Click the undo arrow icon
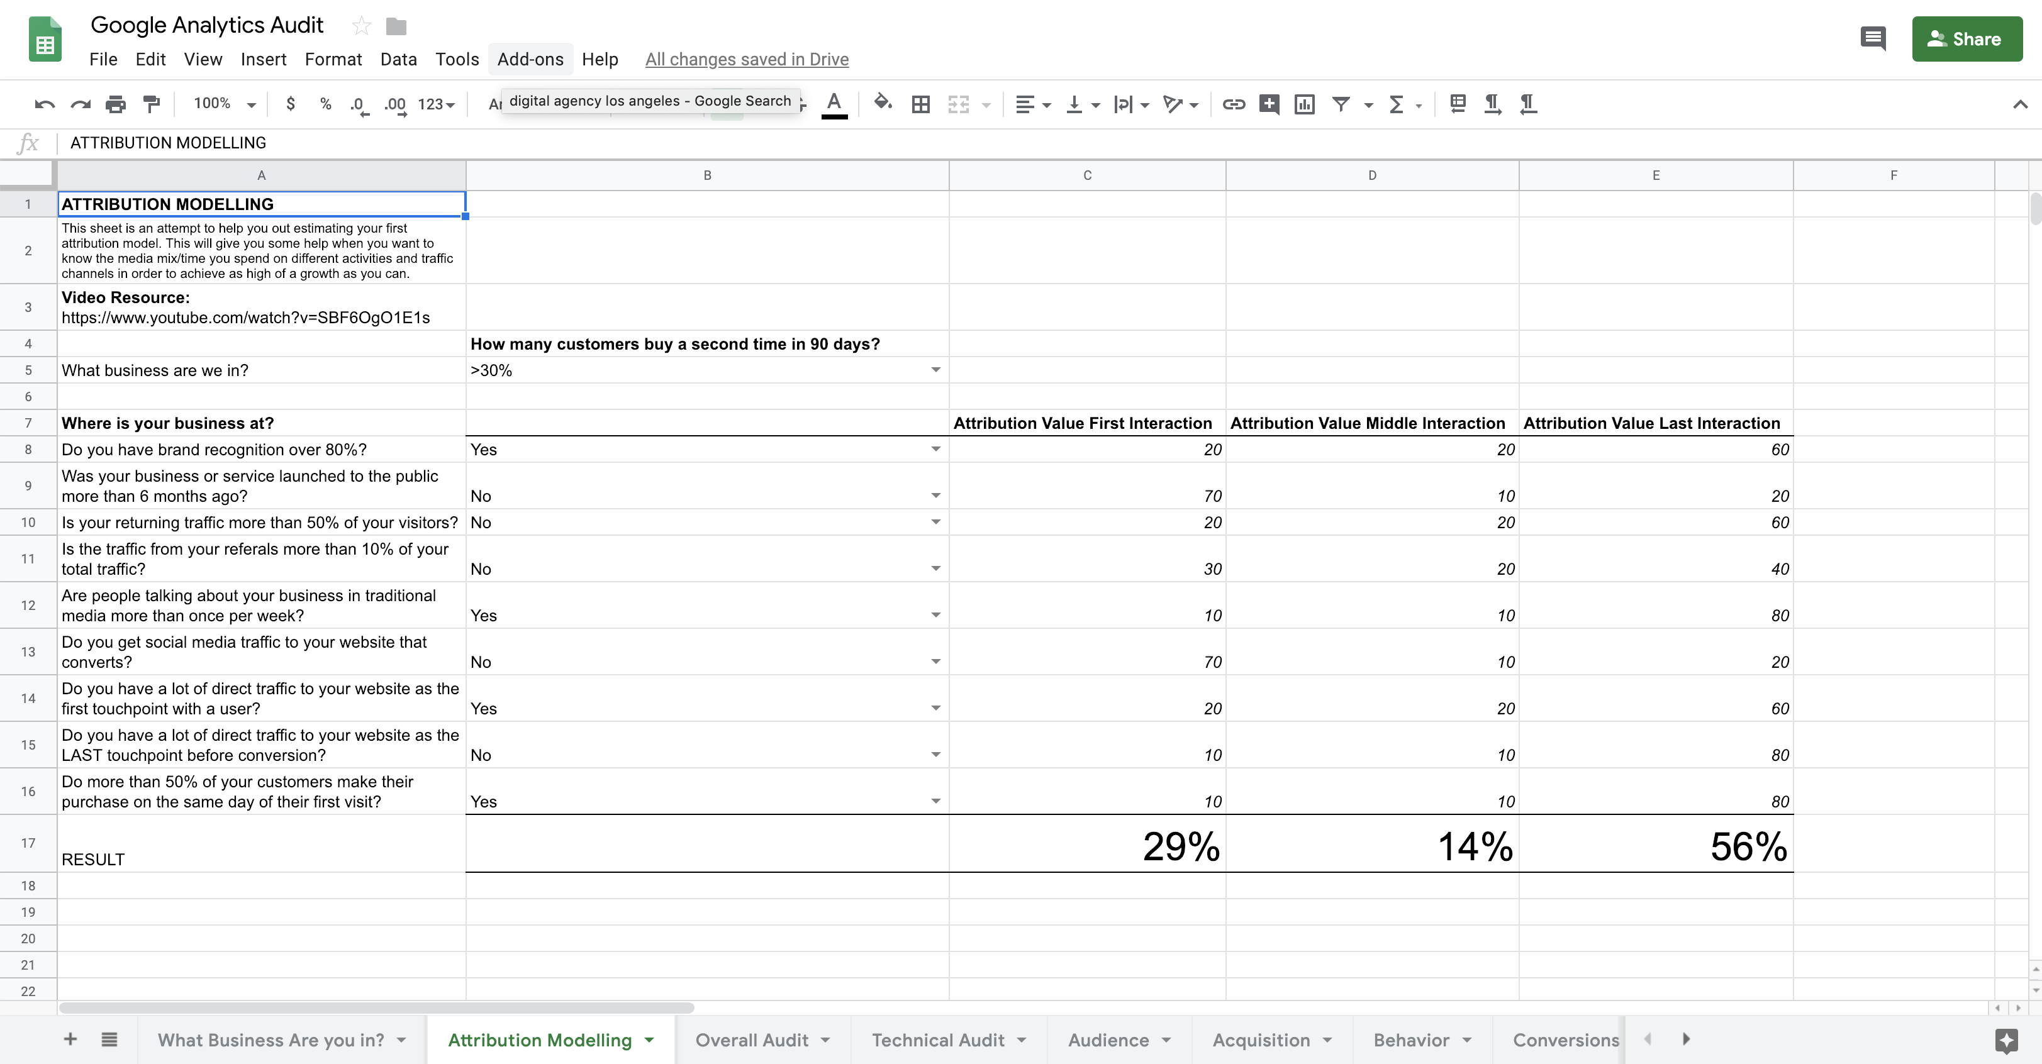 pos(45,104)
